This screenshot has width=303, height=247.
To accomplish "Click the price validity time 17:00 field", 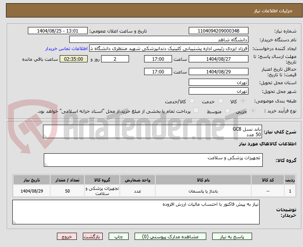I will coord(158,71).
